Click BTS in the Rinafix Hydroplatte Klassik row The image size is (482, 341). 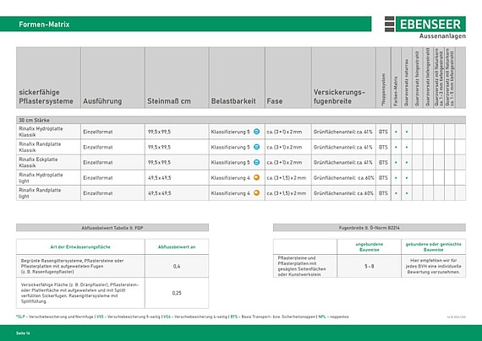[x=383, y=132]
